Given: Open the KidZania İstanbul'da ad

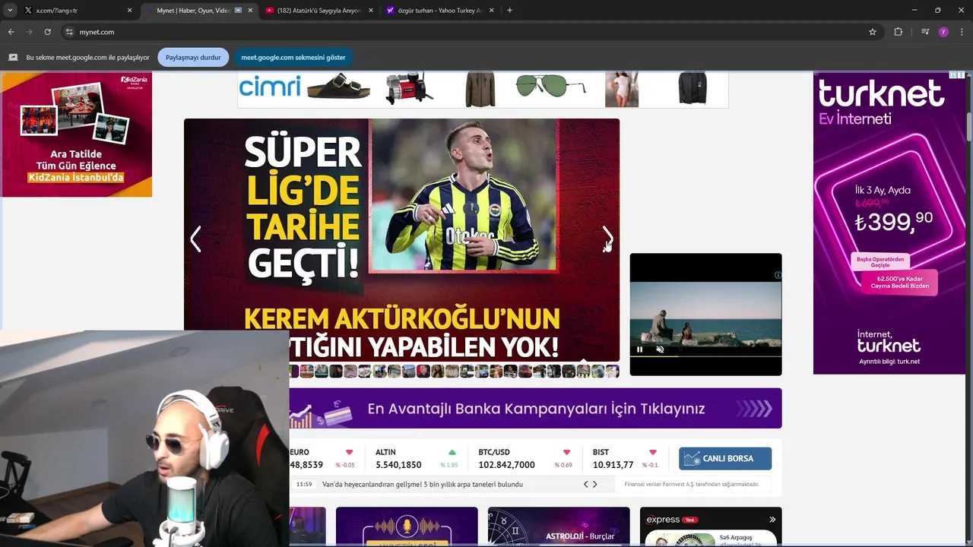Looking at the screenshot, I should click(77, 134).
